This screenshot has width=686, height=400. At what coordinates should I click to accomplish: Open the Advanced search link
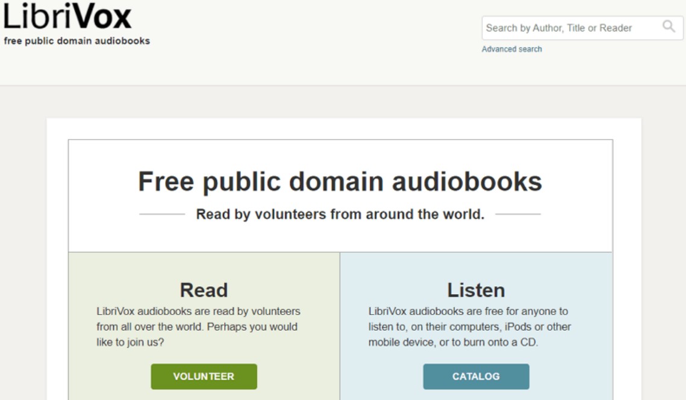pyautogui.click(x=511, y=49)
